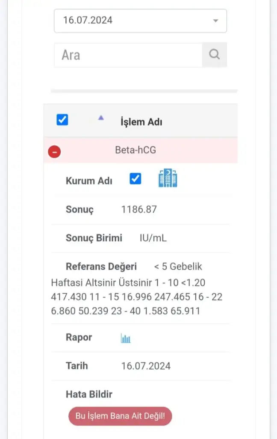
Task: Click the Sonuç Birimi label
Action: [x=94, y=238]
